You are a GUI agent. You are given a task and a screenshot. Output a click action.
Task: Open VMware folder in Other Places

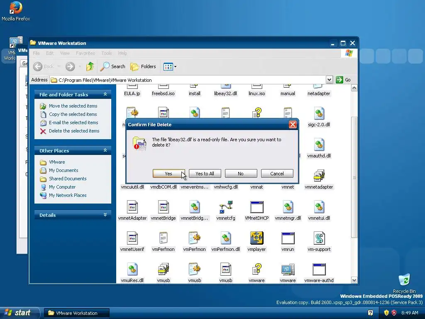pos(57,162)
